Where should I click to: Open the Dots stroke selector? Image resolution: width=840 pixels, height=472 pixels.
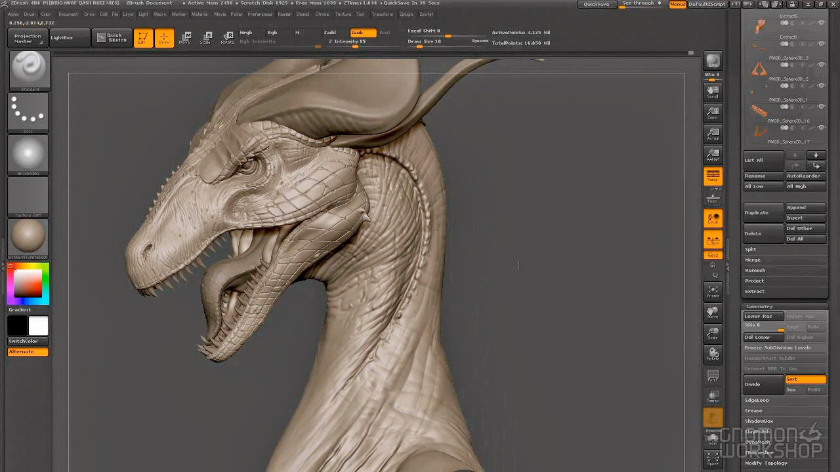[x=29, y=111]
